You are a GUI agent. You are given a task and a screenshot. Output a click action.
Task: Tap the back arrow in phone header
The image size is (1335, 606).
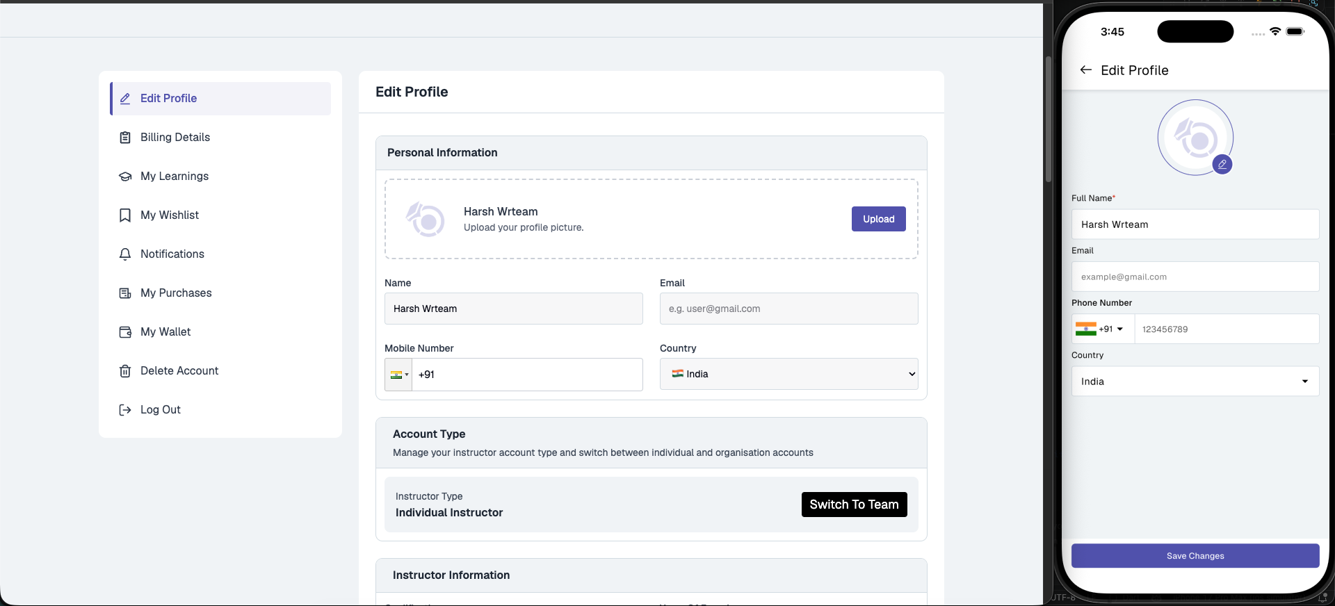tap(1085, 70)
